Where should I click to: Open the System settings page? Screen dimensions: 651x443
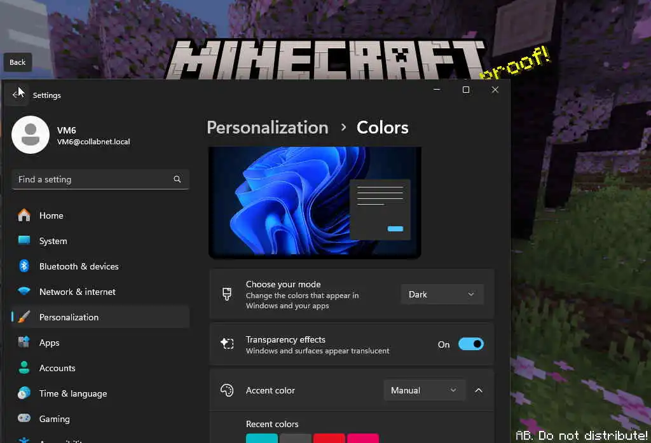point(100,241)
